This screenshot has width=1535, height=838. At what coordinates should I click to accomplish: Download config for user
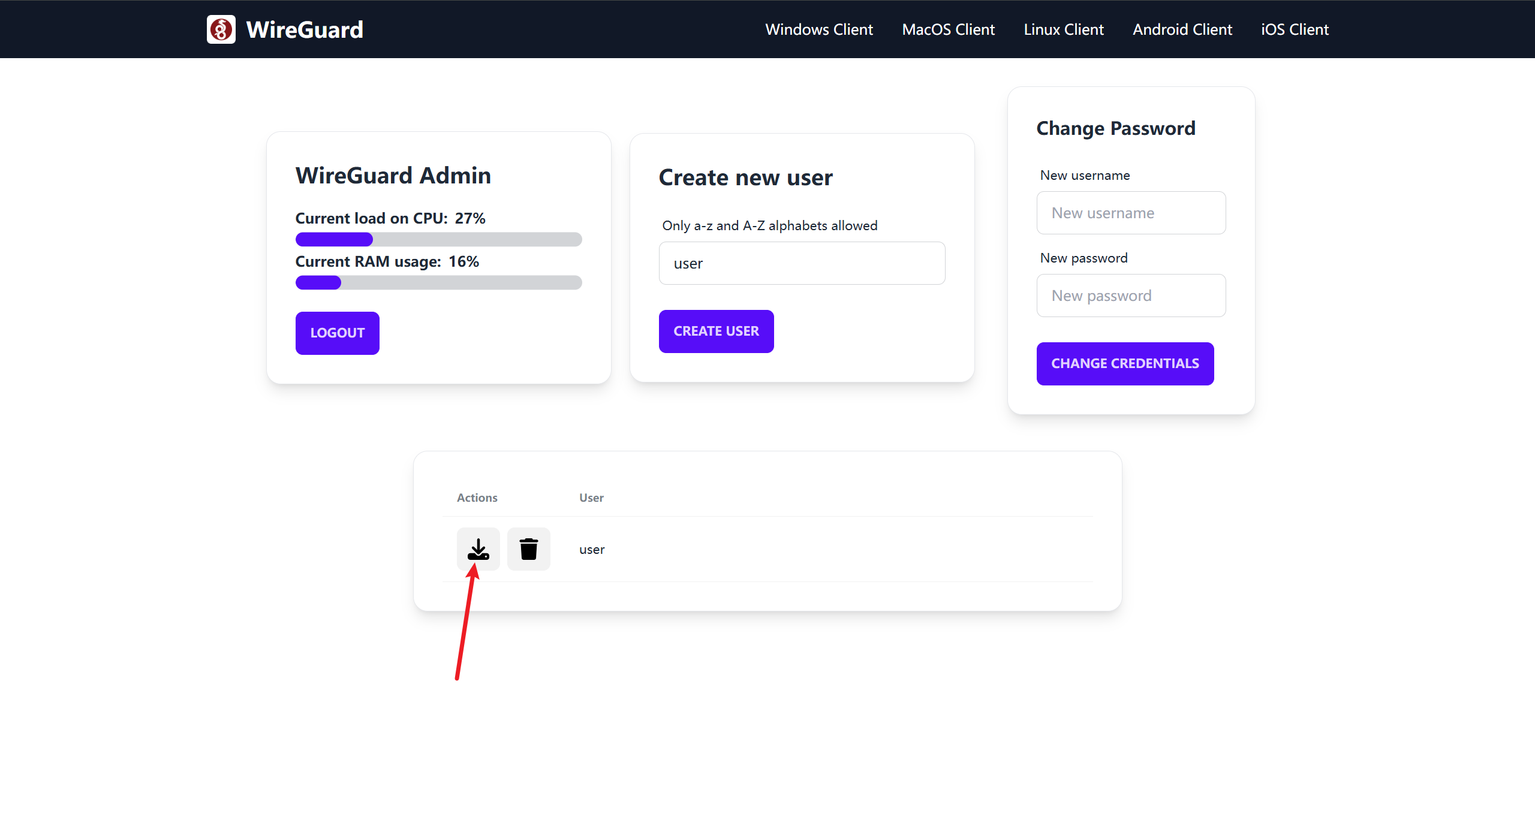pos(478,549)
